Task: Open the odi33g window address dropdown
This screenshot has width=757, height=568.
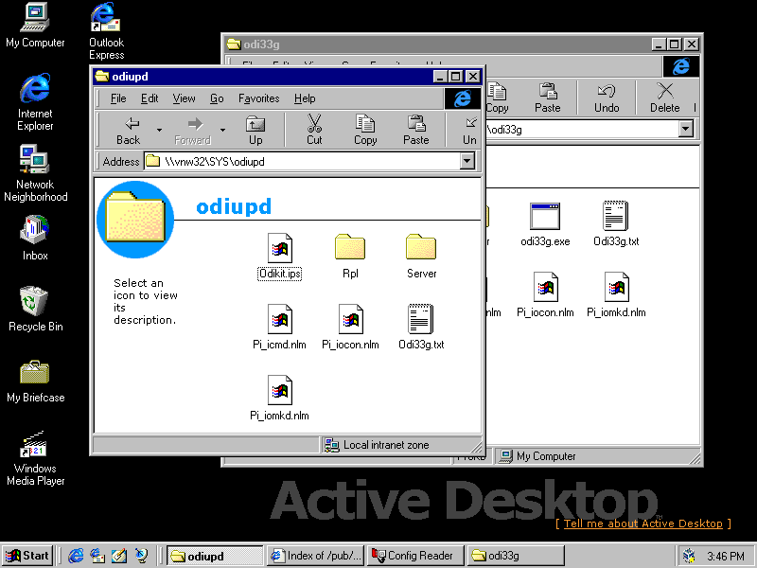Action: pyautogui.click(x=685, y=129)
